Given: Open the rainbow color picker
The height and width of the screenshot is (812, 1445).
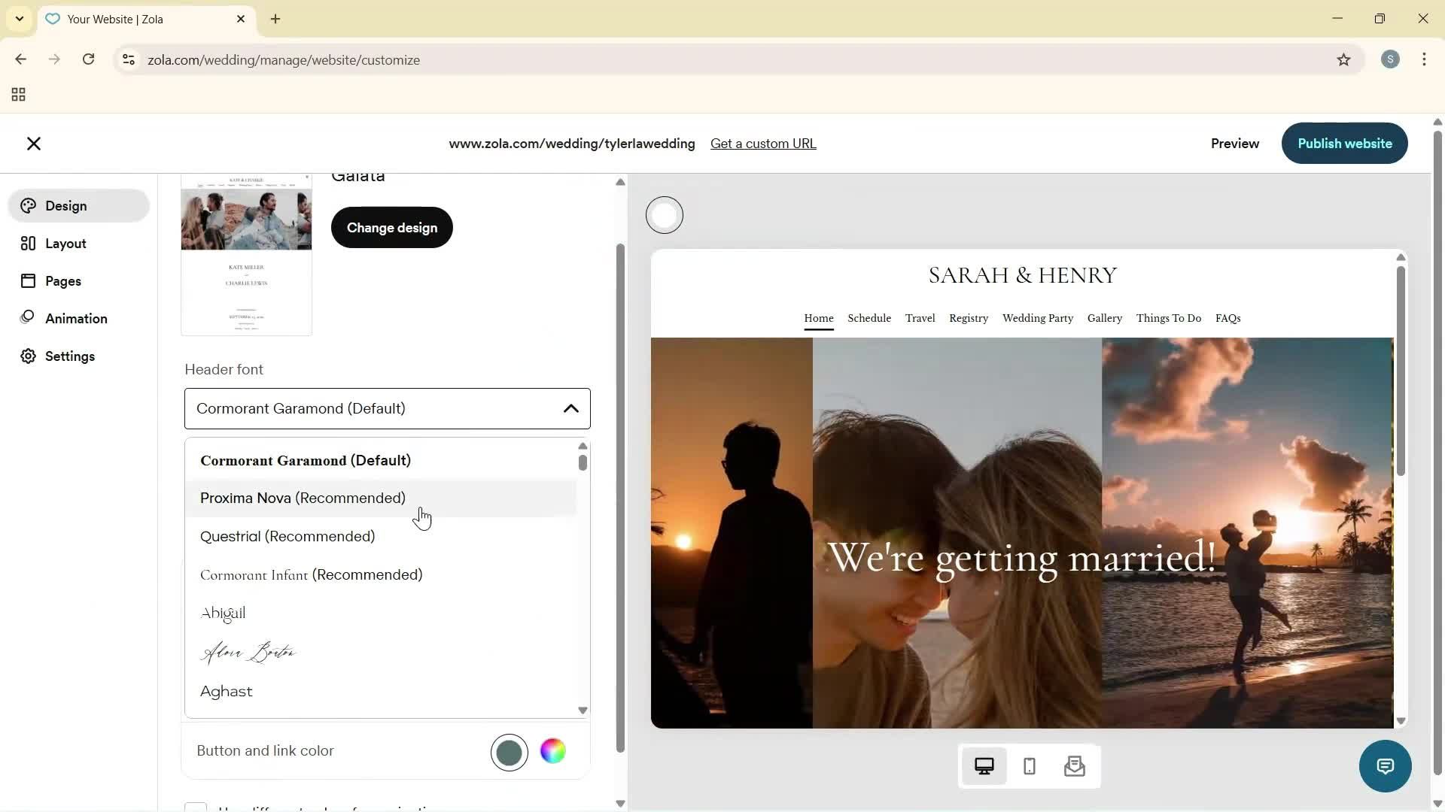Looking at the screenshot, I should tap(553, 752).
